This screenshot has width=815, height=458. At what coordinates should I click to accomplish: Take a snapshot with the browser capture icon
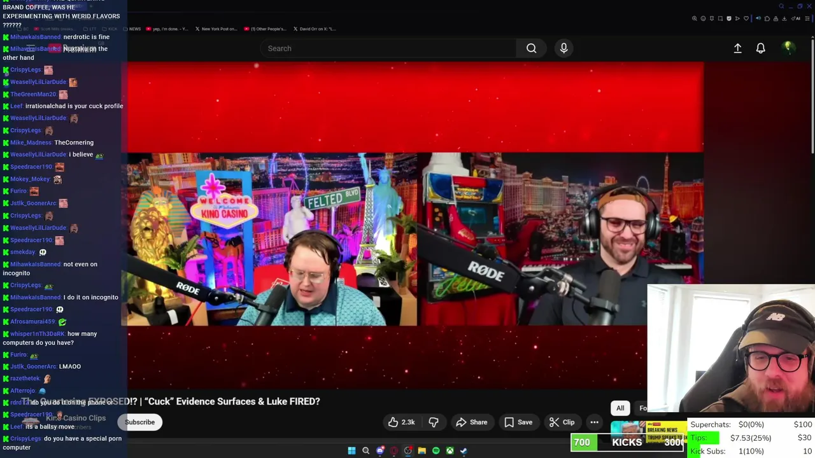click(x=720, y=18)
